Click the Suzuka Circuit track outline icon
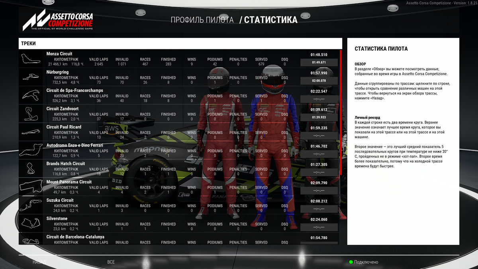 click(x=31, y=205)
